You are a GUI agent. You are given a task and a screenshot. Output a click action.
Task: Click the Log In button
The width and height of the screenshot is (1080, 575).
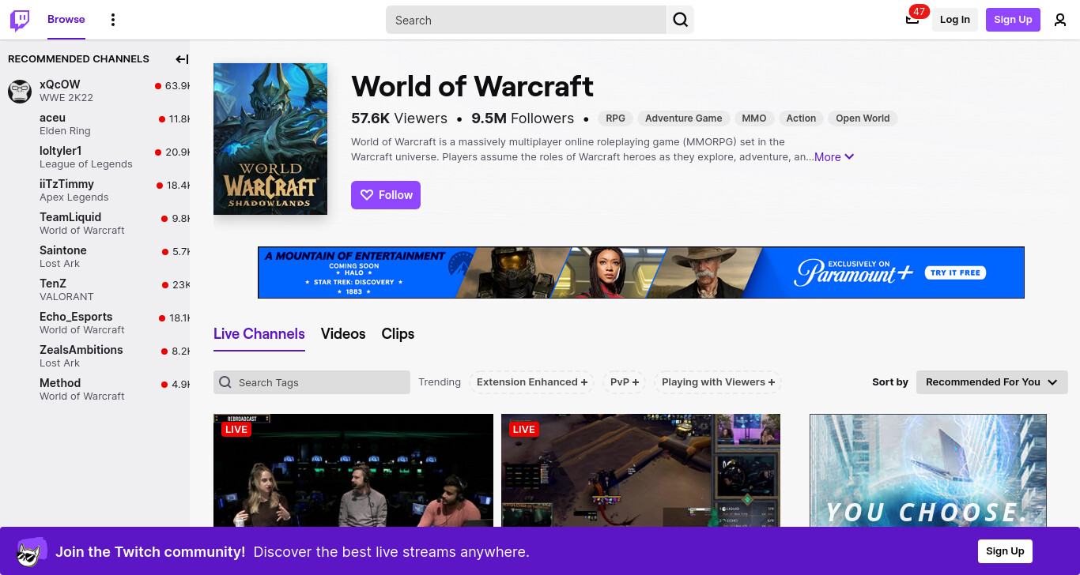[x=955, y=20]
